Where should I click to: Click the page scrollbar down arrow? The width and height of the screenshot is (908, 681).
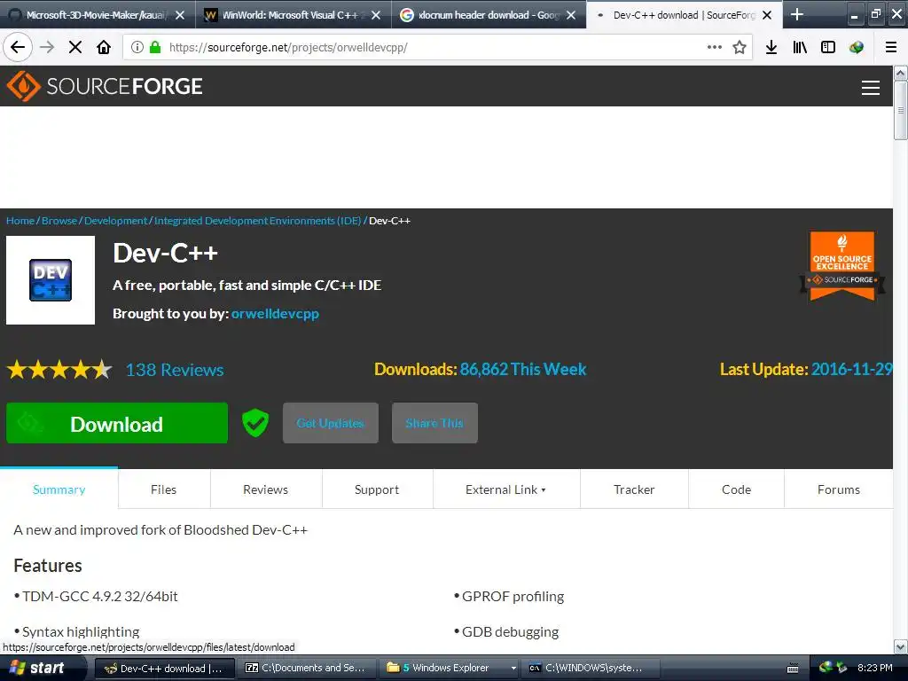coord(901,646)
